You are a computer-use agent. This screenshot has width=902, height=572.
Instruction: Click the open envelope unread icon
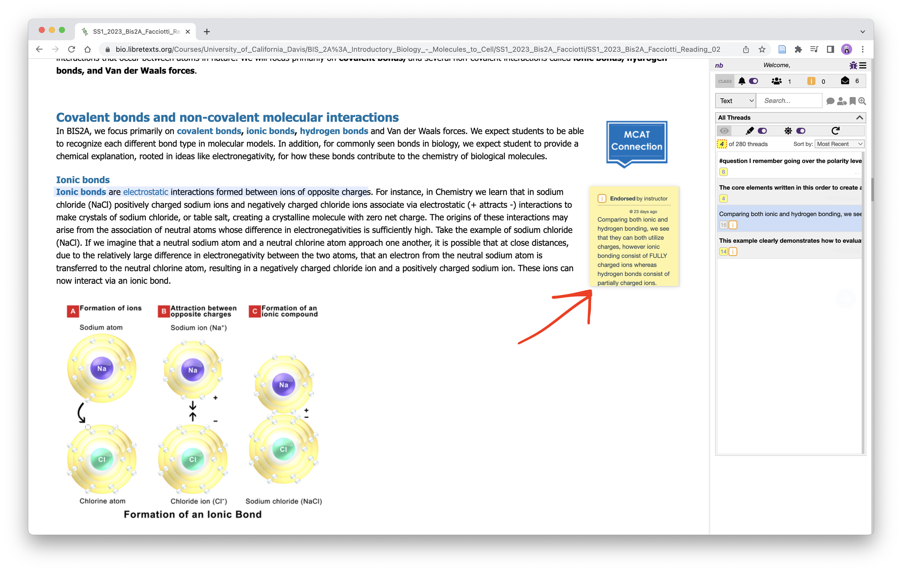tap(845, 81)
